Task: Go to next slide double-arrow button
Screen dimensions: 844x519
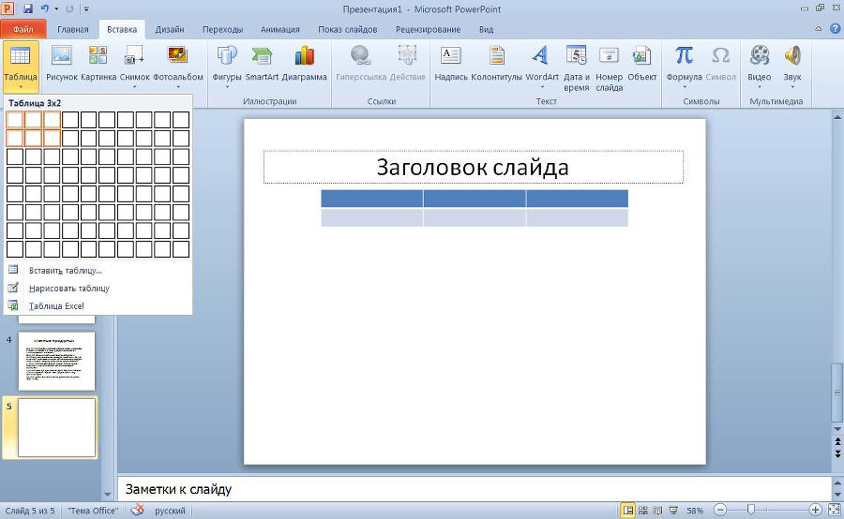Action: coord(837,453)
